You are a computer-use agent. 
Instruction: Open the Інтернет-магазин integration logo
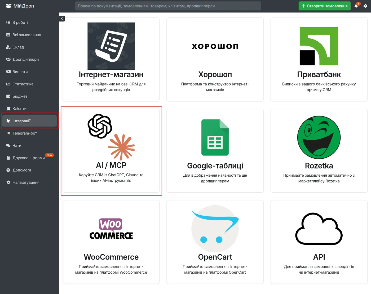pyautogui.click(x=111, y=46)
